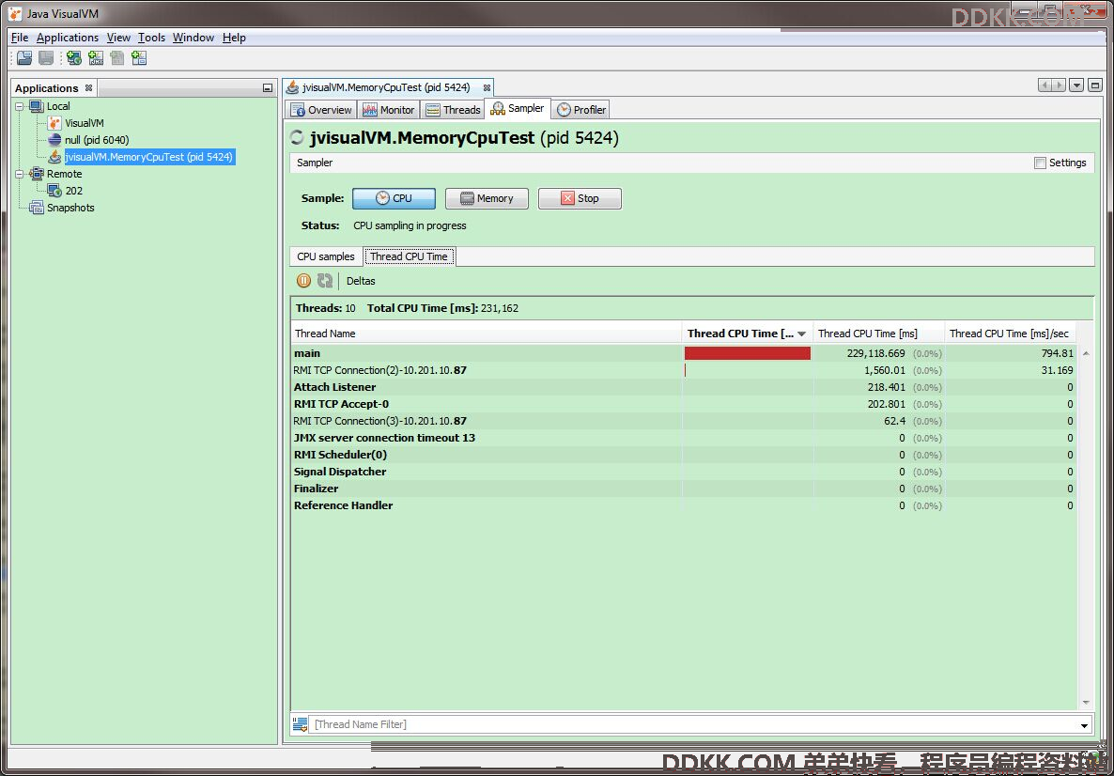Open the Tools menu
1114x776 pixels.
coord(151,38)
